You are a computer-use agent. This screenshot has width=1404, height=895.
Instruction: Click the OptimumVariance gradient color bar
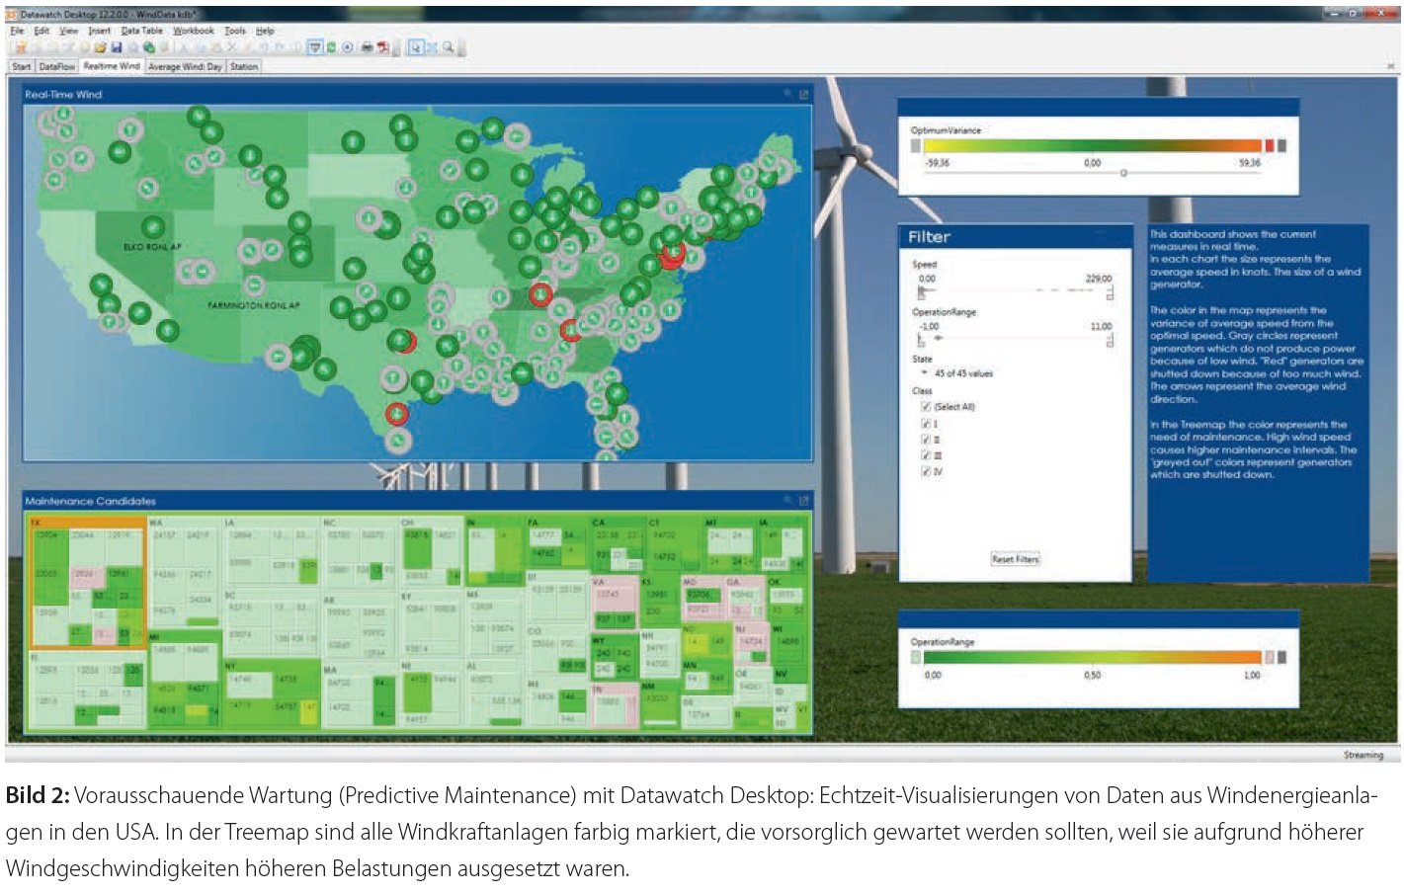[1092, 145]
